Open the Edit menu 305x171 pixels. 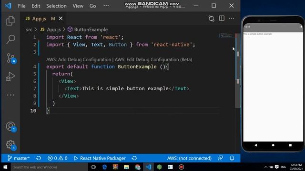pyautogui.click(x=36, y=6)
